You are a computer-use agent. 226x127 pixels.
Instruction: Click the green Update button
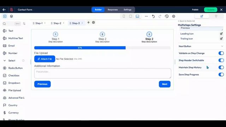point(210,10)
